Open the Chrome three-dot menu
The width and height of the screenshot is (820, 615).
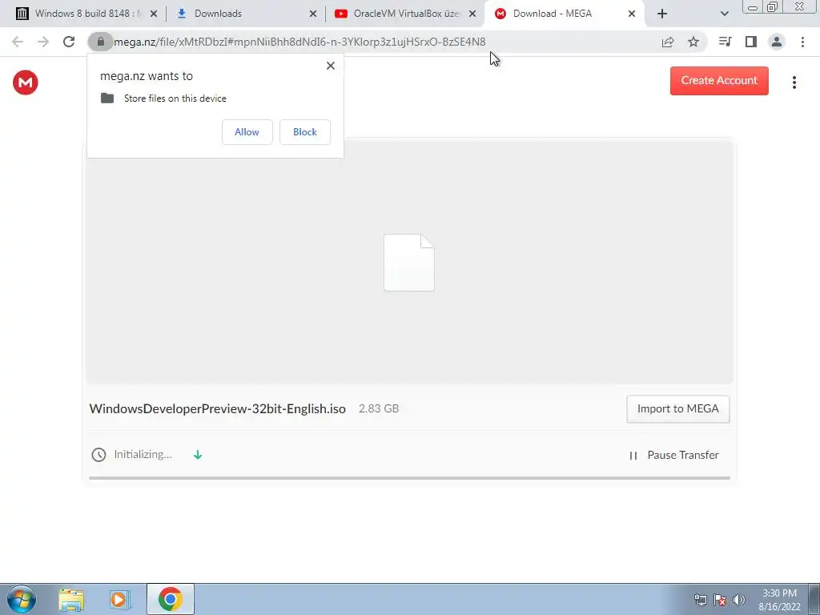click(802, 42)
